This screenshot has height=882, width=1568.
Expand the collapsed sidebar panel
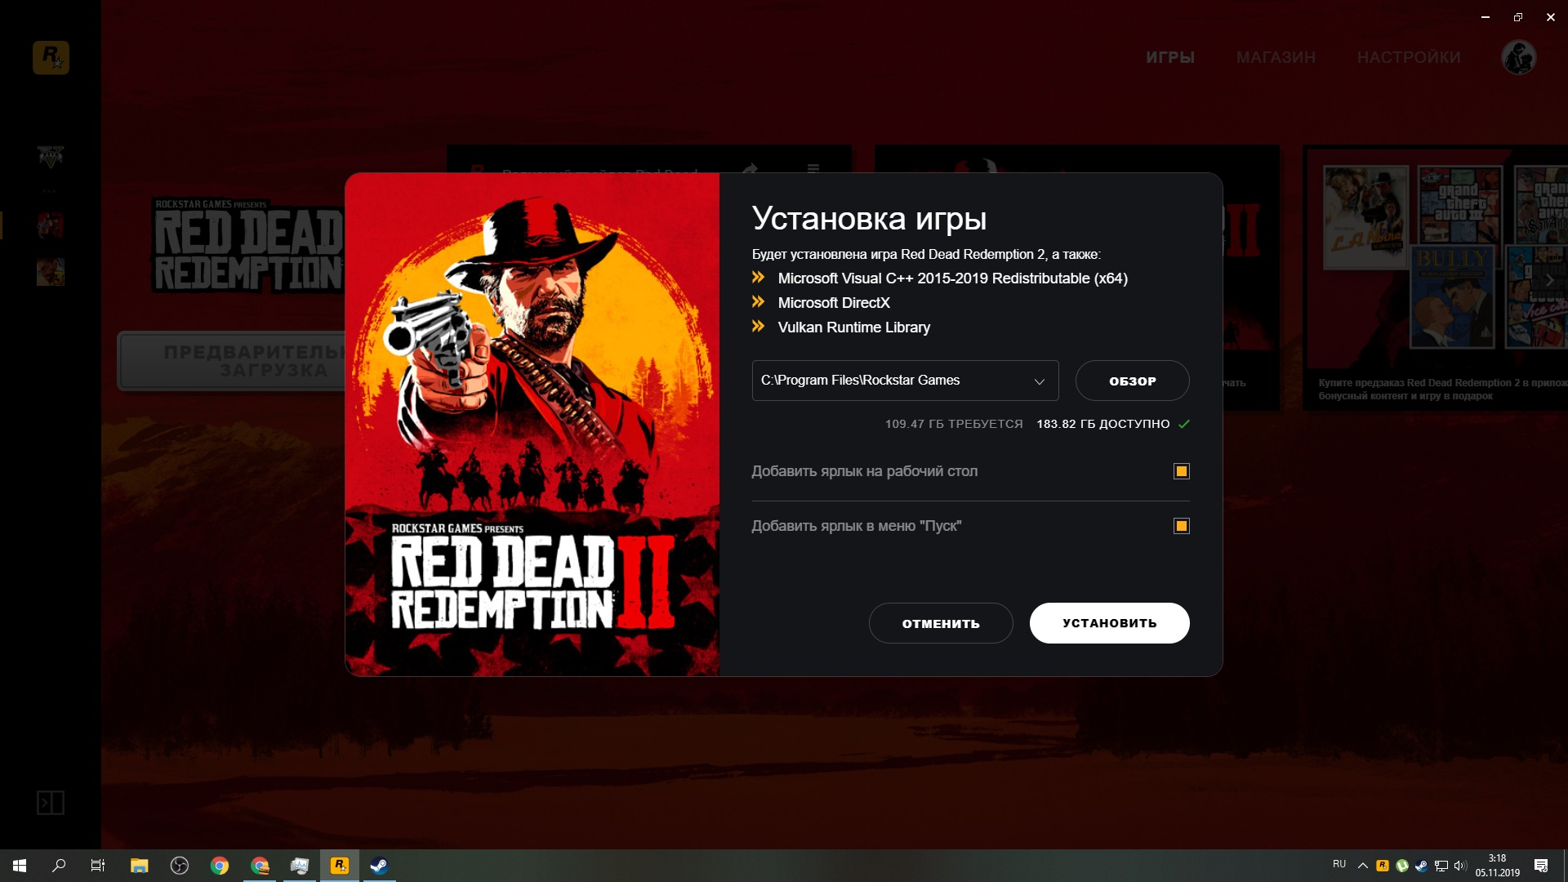(51, 803)
